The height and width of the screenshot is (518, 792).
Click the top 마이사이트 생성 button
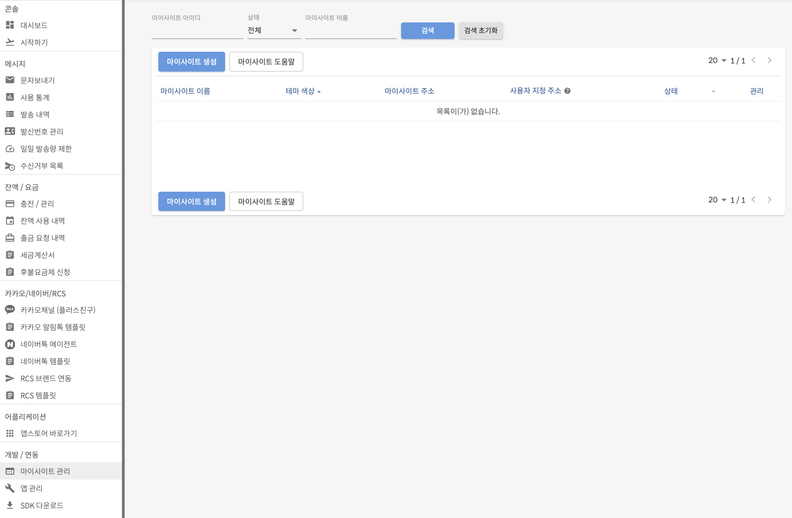coord(191,62)
